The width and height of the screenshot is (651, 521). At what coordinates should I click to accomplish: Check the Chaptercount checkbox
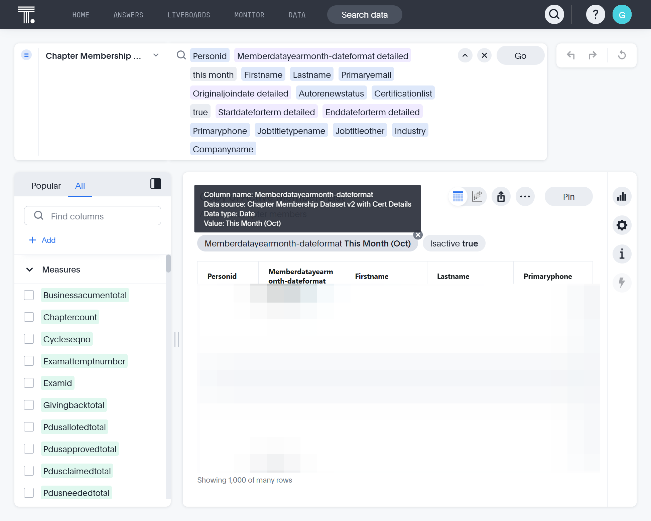click(x=29, y=317)
